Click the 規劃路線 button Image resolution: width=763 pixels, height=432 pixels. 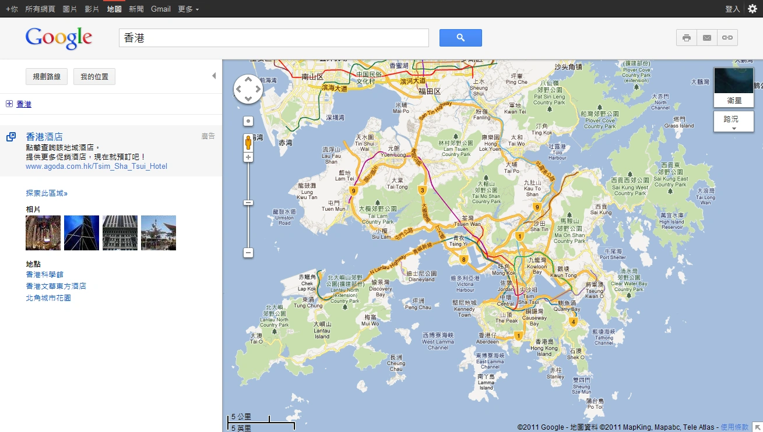pyautogui.click(x=47, y=77)
